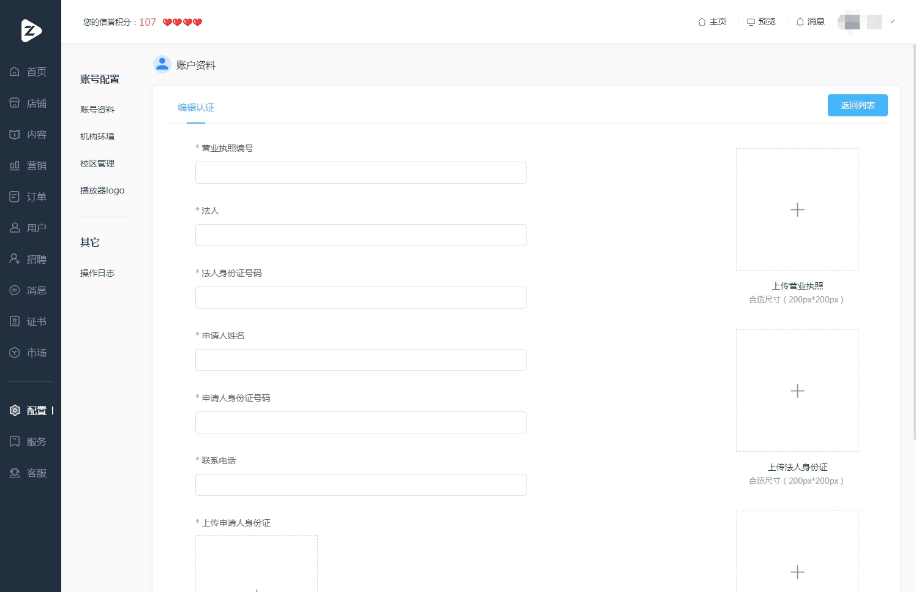
Task: Select 操作日志 under 其它
Action: click(x=97, y=273)
